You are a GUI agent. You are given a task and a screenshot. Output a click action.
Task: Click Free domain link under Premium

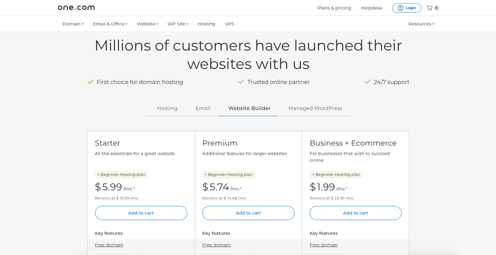[216, 245]
